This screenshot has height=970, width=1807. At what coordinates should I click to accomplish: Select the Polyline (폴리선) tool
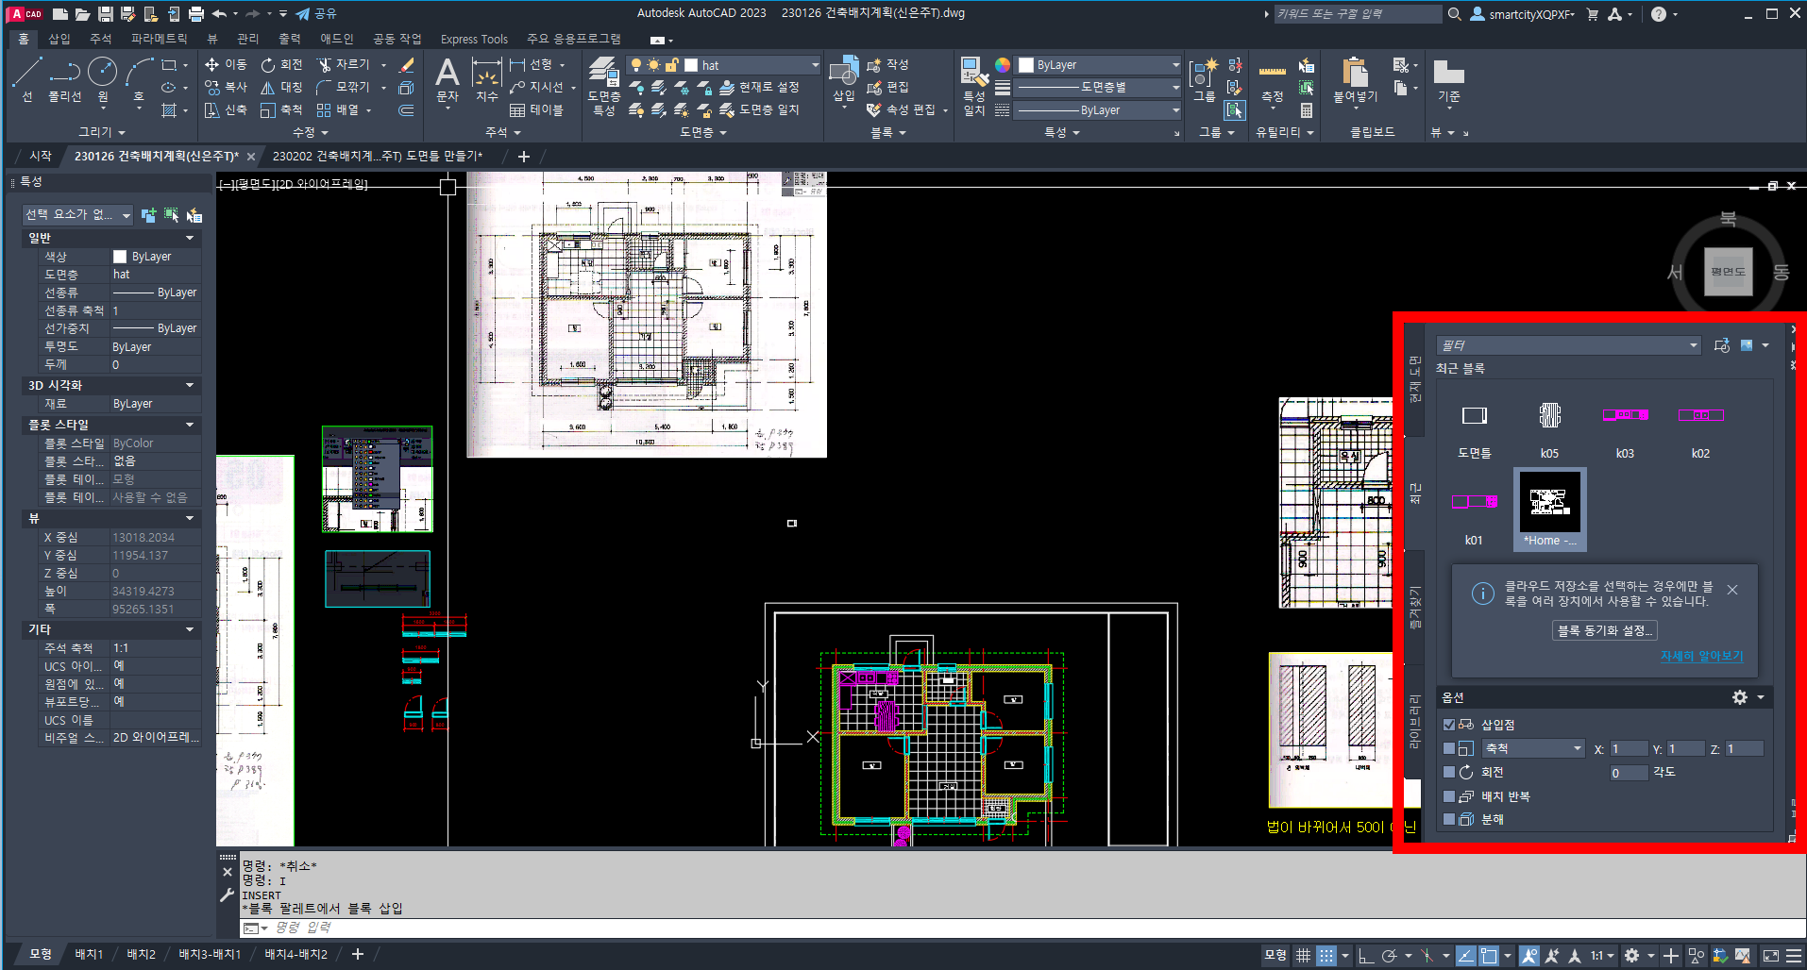pyautogui.click(x=65, y=79)
